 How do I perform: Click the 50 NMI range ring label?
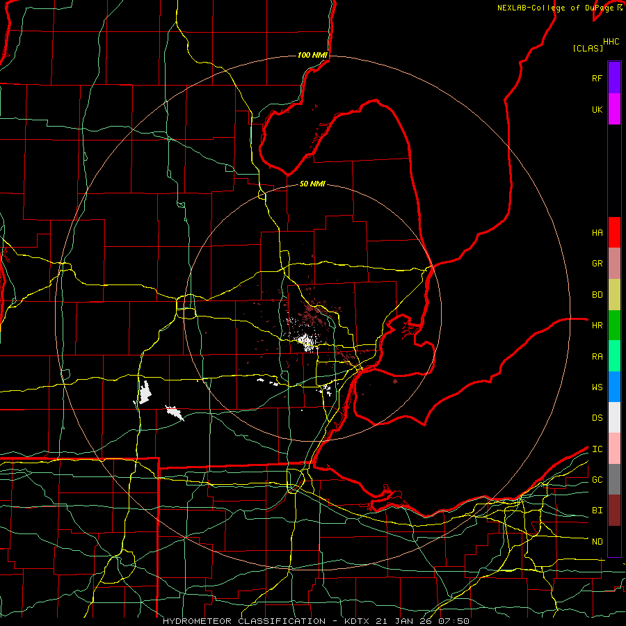pyautogui.click(x=312, y=184)
